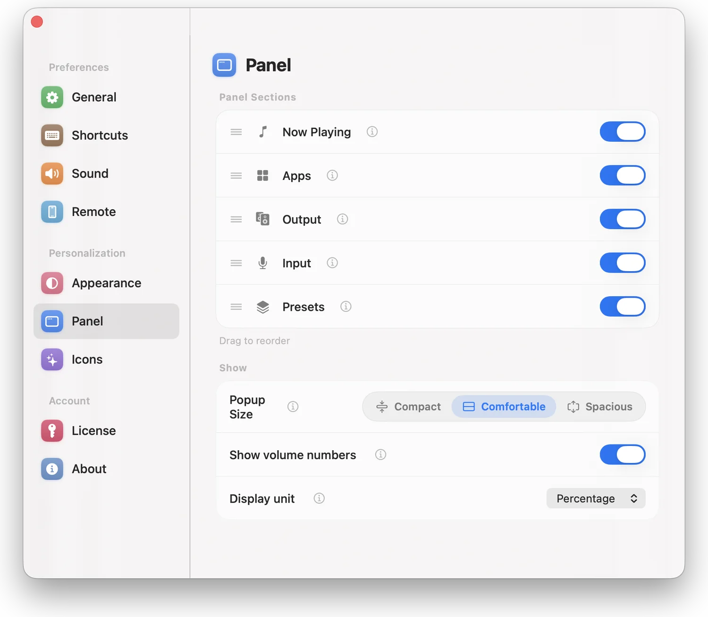The image size is (708, 617).
Task: Open the About info icon in sidebar
Action: point(52,469)
